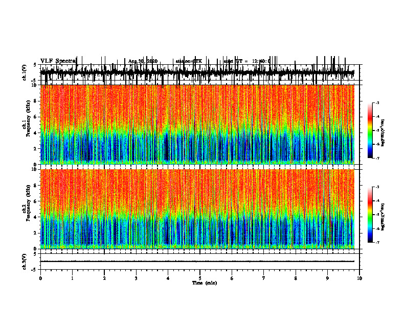Select the log(PSD) label beside ch.1 colorbar
Screen dimensions: 405x312
tap(382, 133)
